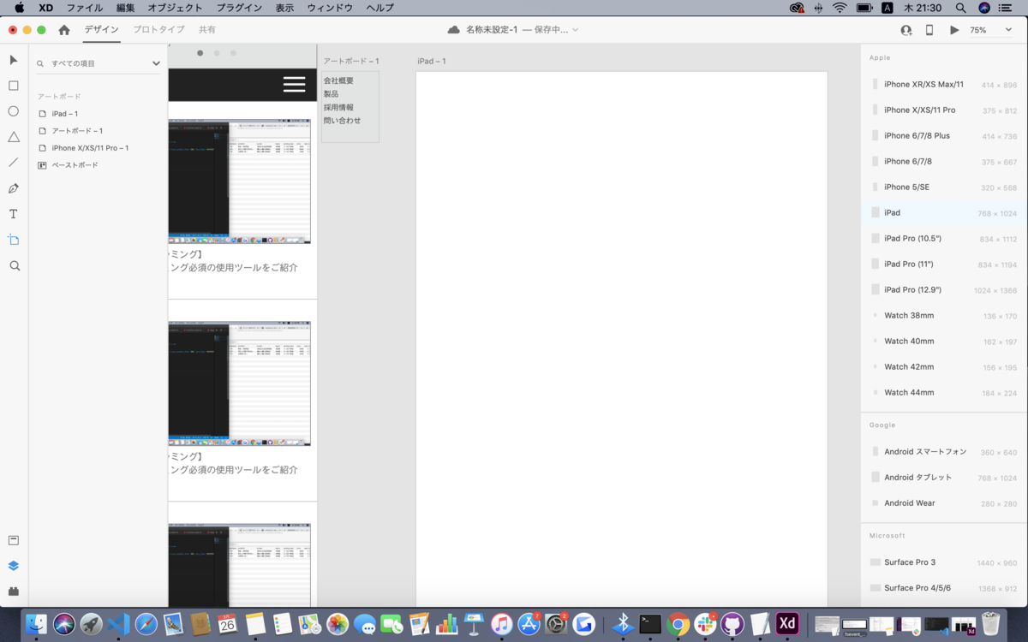
Task: Select the Watch 44mm preset
Action: coord(908,392)
